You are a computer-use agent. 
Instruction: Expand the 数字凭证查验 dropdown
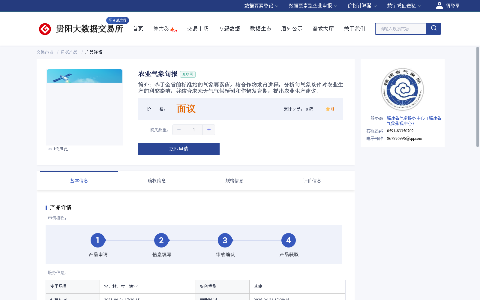(404, 6)
